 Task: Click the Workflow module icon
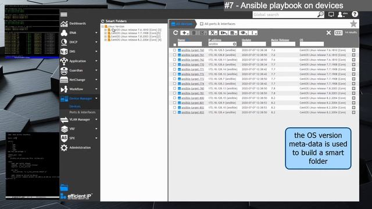[64, 89]
